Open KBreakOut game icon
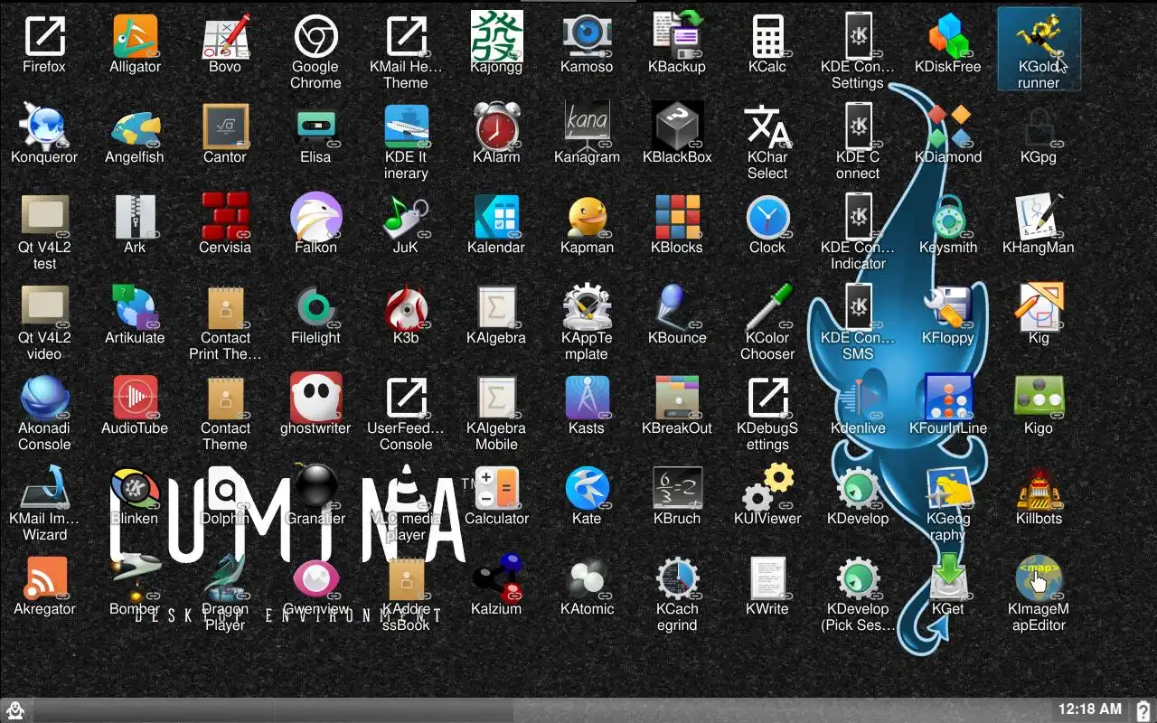This screenshot has width=1157, height=723. tap(677, 398)
